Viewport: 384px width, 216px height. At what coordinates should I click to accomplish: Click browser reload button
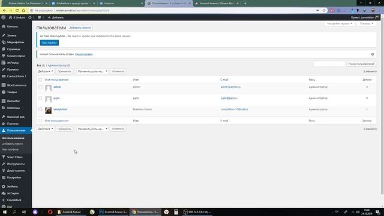(x=17, y=11)
